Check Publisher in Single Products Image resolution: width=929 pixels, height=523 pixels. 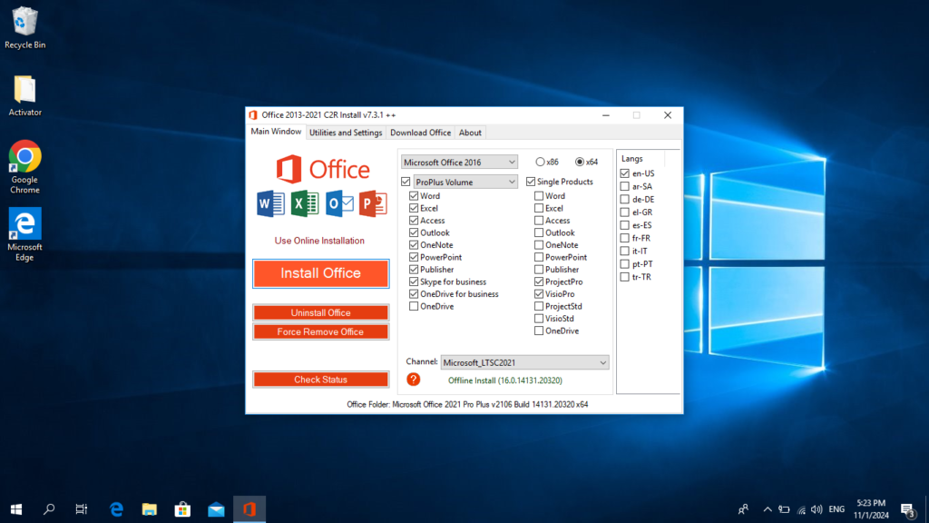539,269
